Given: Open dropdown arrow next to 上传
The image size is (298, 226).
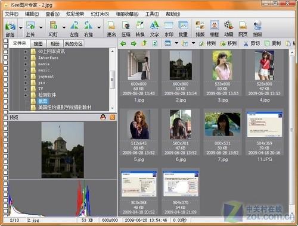Looking at the screenshot, I should [x=41, y=27].
